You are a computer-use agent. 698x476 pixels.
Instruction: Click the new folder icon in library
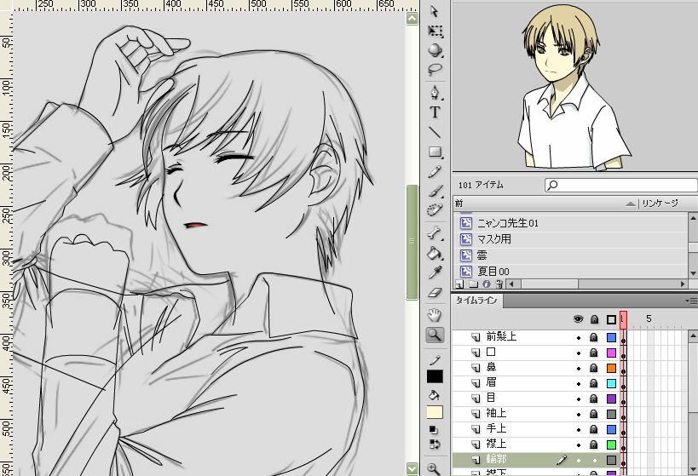[473, 284]
